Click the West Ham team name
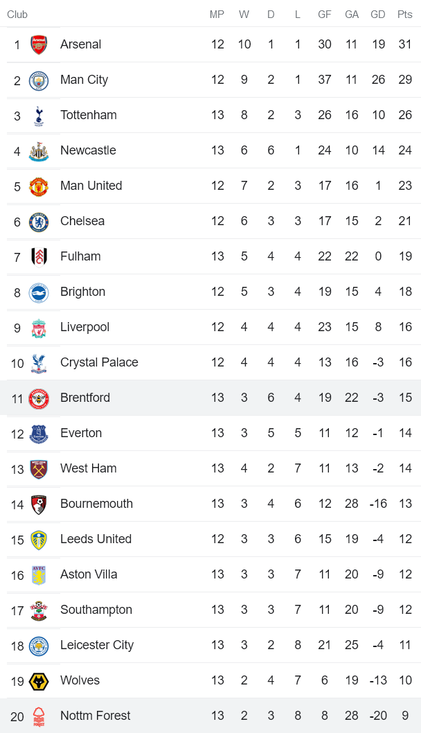421x733 pixels. [89, 468]
